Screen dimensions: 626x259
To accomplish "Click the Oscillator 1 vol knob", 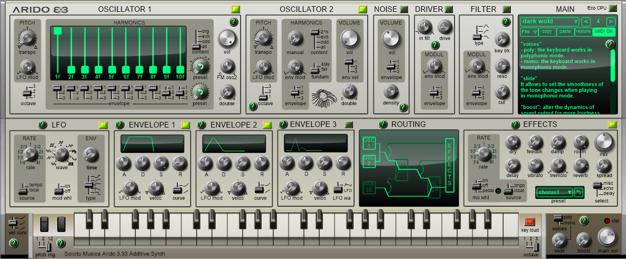I will (228, 39).
